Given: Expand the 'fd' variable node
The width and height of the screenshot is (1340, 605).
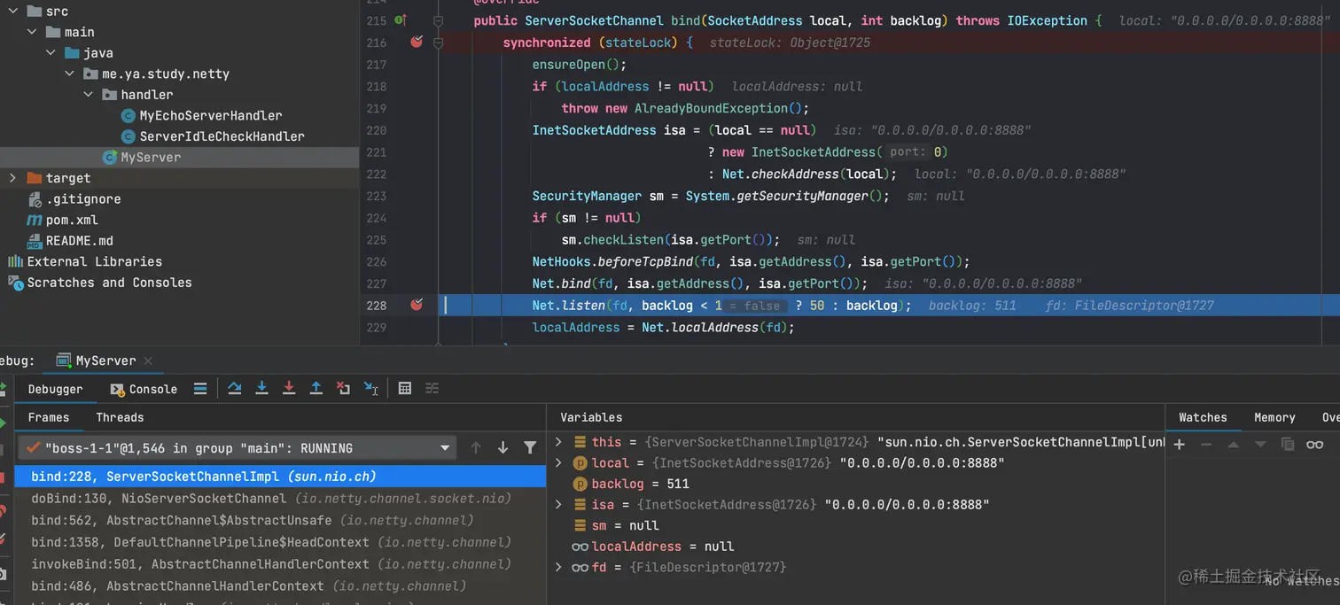Looking at the screenshot, I should pyautogui.click(x=558, y=567).
